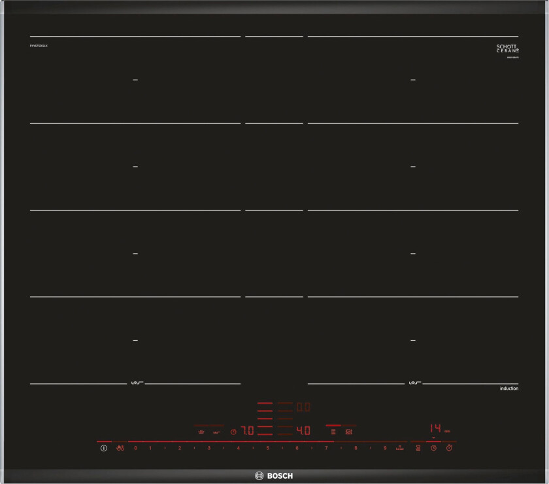Tap the hourglass kitchen timer icon
Viewport: 549px width, 484px height.
tap(418, 448)
